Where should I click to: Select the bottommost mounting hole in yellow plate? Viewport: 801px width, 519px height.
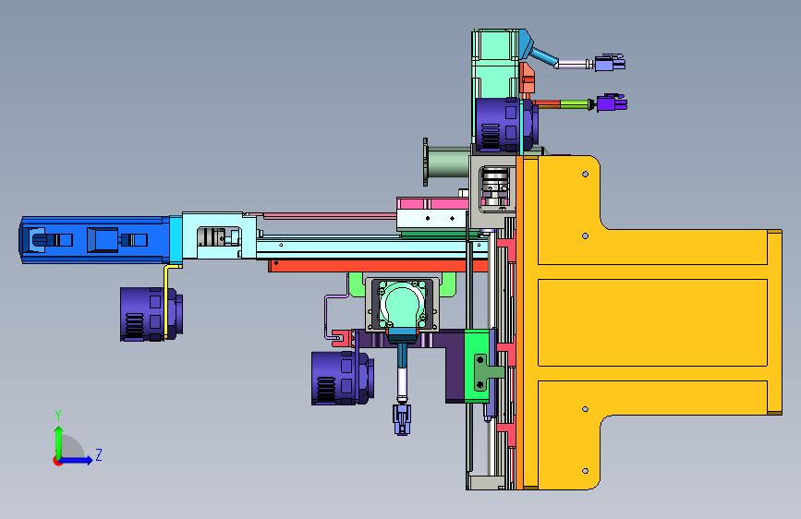click(x=586, y=471)
